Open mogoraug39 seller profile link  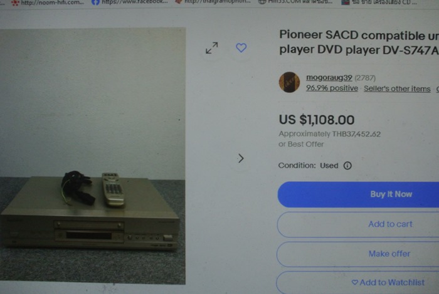click(x=329, y=78)
